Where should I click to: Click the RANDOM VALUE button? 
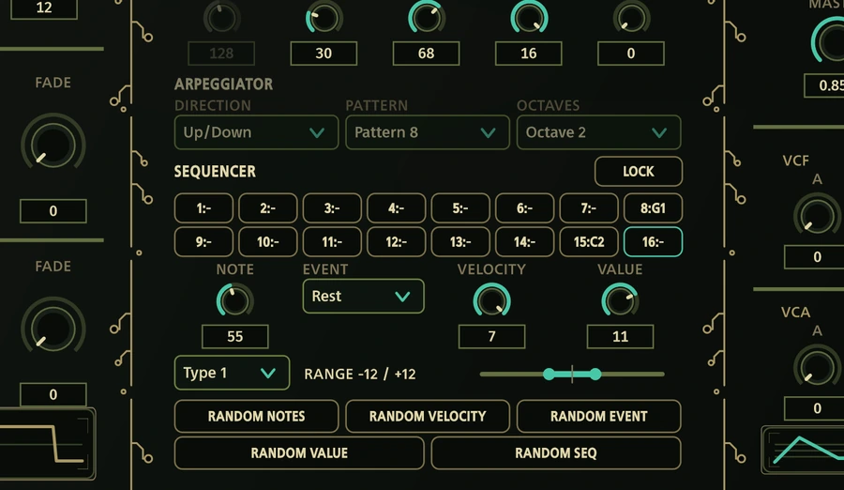point(299,452)
